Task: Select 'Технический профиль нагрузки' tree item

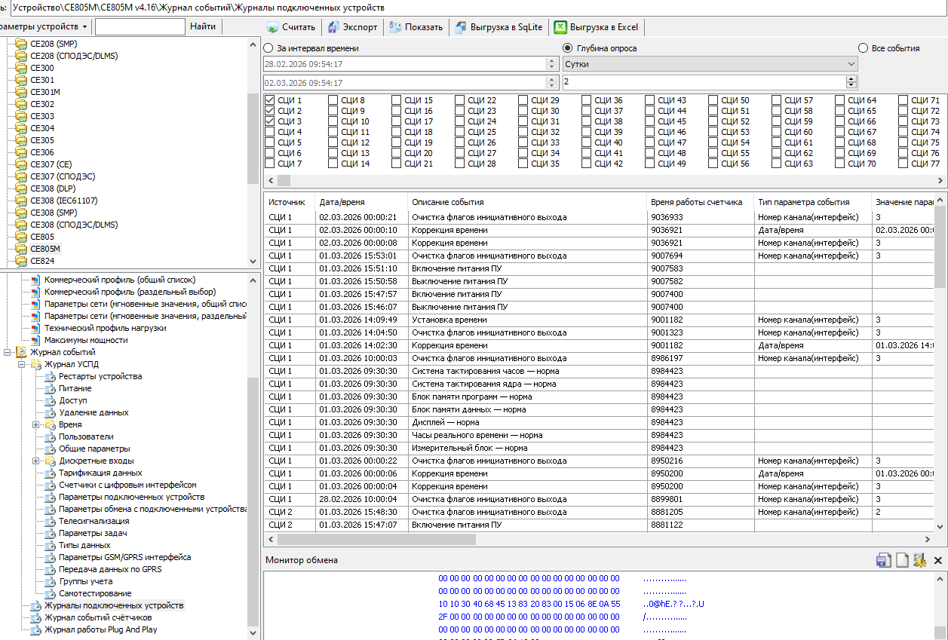Action: pos(105,328)
